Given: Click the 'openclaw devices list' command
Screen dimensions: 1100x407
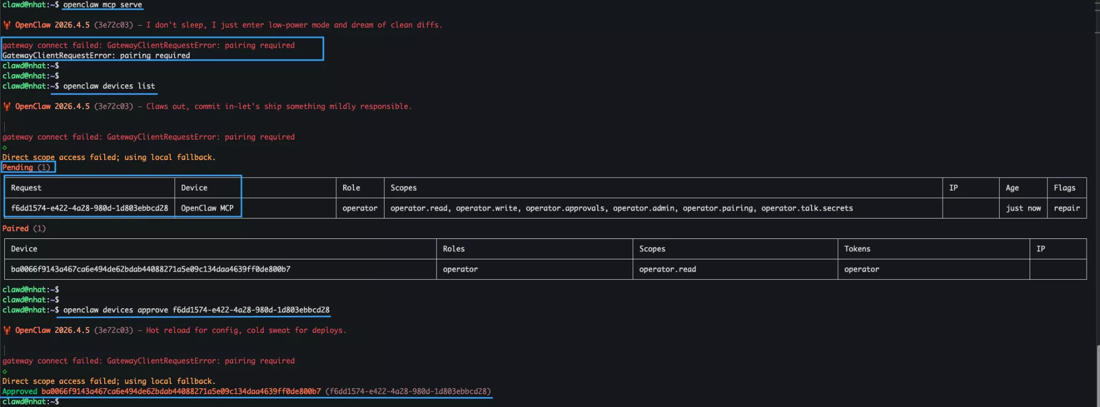Looking at the screenshot, I should click(109, 86).
